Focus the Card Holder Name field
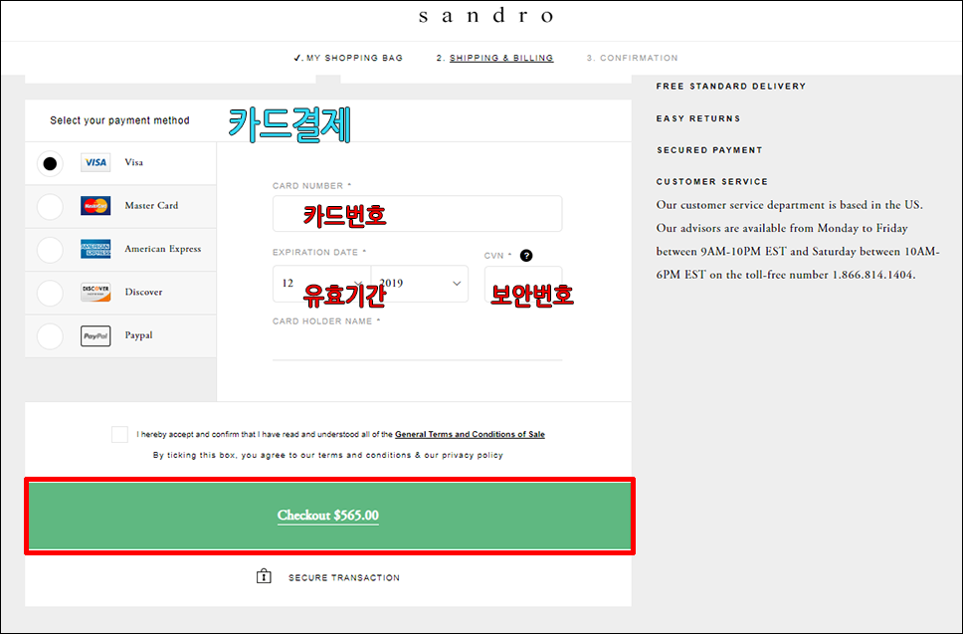Screen dimensions: 963x634 click(417, 345)
